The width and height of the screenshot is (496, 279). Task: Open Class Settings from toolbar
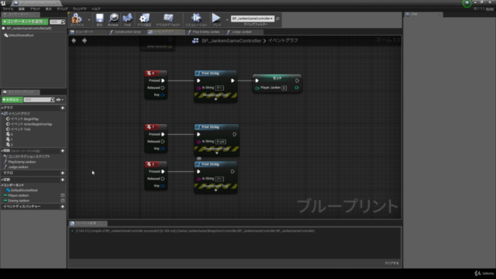pyautogui.click(x=144, y=19)
